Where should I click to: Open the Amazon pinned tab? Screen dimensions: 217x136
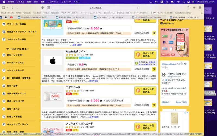pyautogui.click(x=6, y=17)
